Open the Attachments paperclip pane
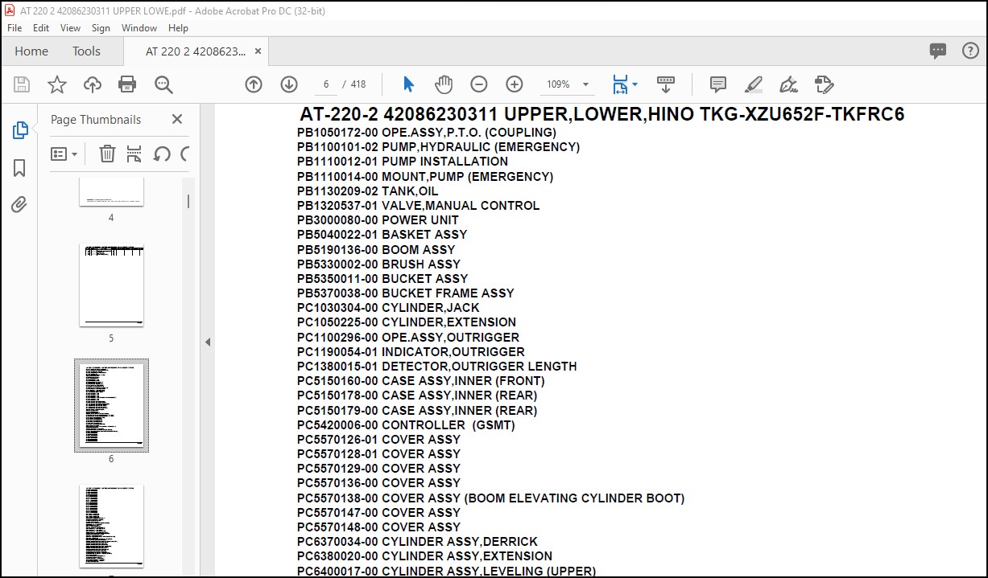 coord(20,204)
